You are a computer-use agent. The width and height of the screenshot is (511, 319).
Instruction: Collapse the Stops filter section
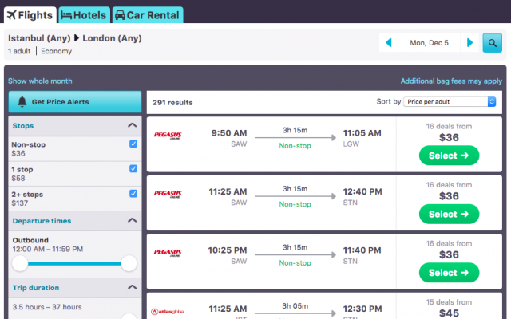pos(132,125)
